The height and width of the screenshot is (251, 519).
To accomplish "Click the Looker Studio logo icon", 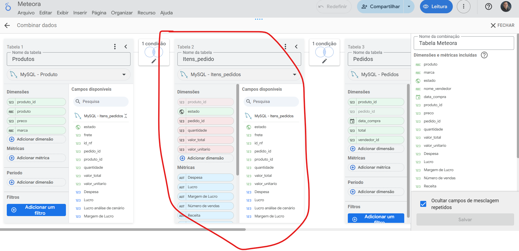I will click(x=8, y=7).
